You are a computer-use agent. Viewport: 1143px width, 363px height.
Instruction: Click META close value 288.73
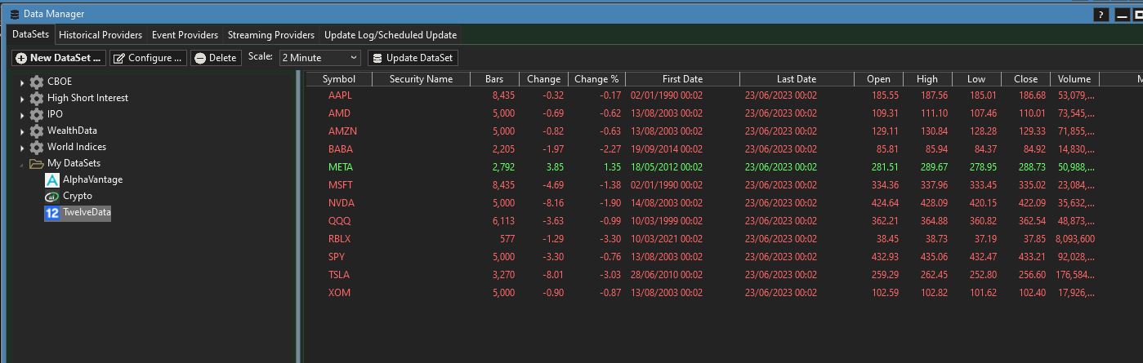1031,167
